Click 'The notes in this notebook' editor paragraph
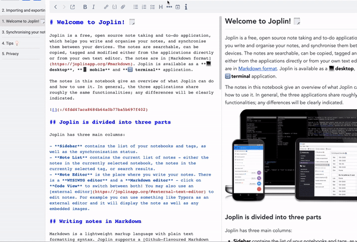The image size is (357, 242). coord(131,90)
